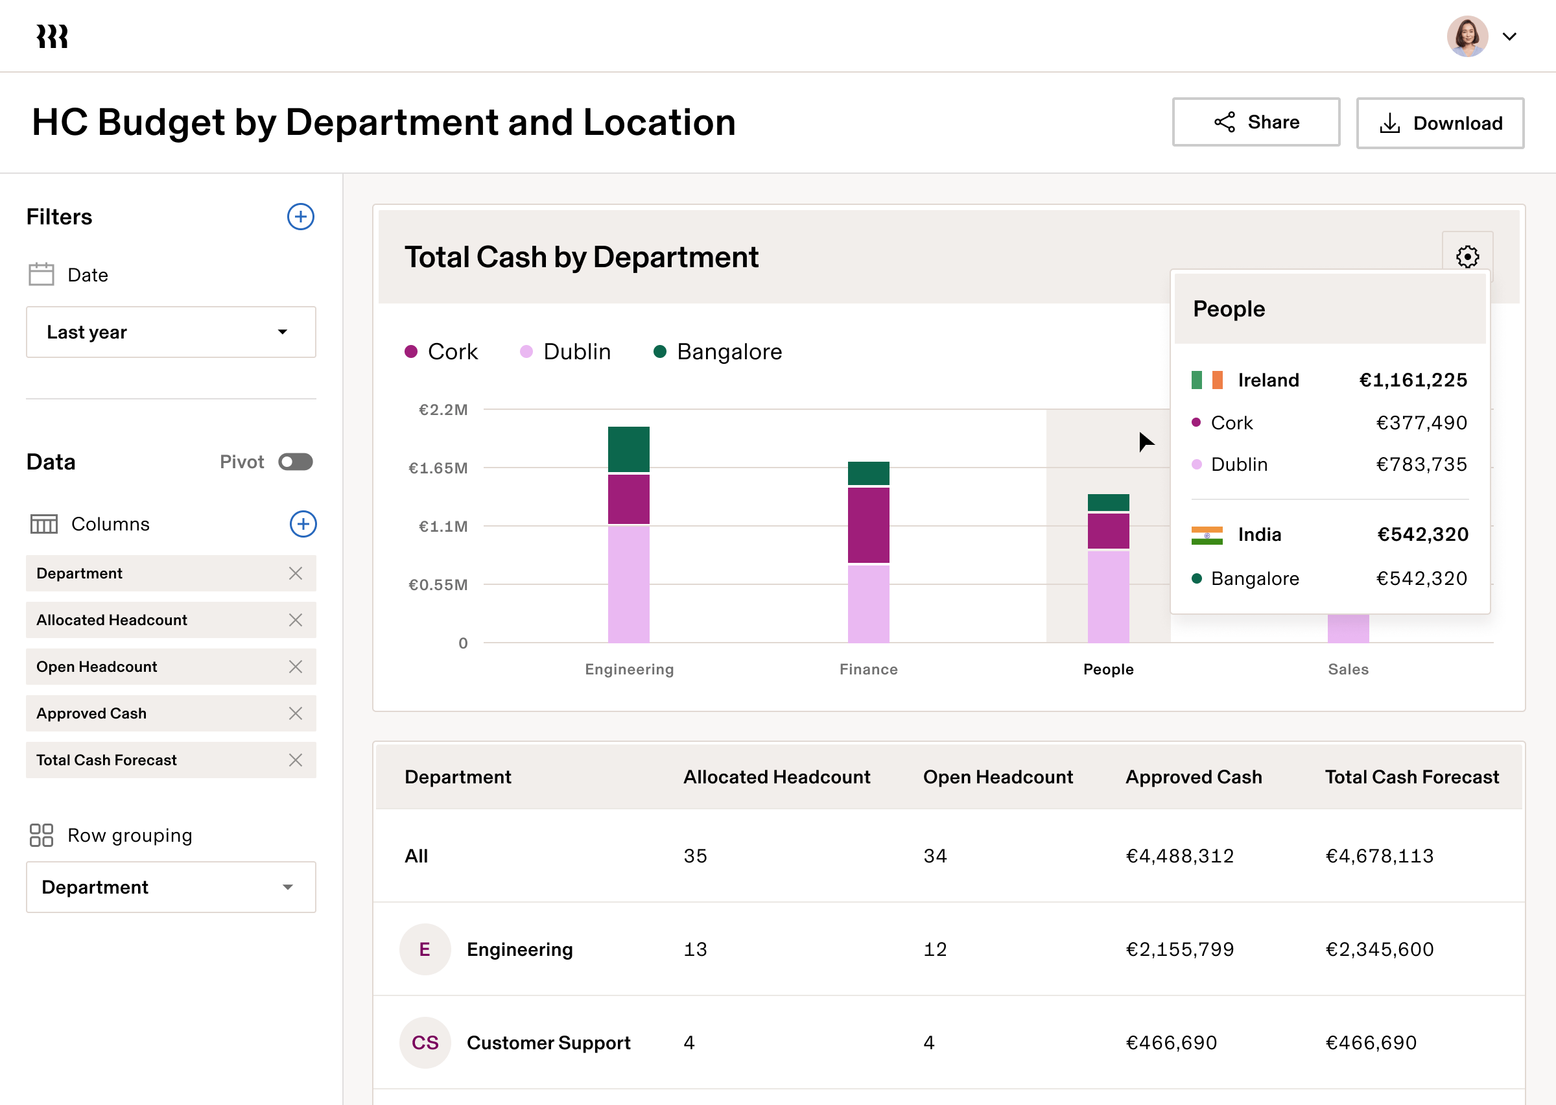The width and height of the screenshot is (1556, 1105).
Task: Toggle the Bangalore legend item
Action: pyautogui.click(x=717, y=351)
